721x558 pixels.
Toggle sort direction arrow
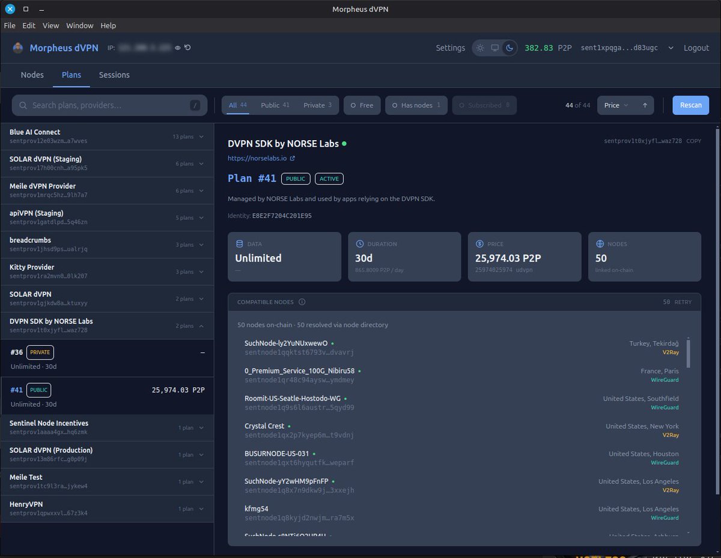[645, 105]
